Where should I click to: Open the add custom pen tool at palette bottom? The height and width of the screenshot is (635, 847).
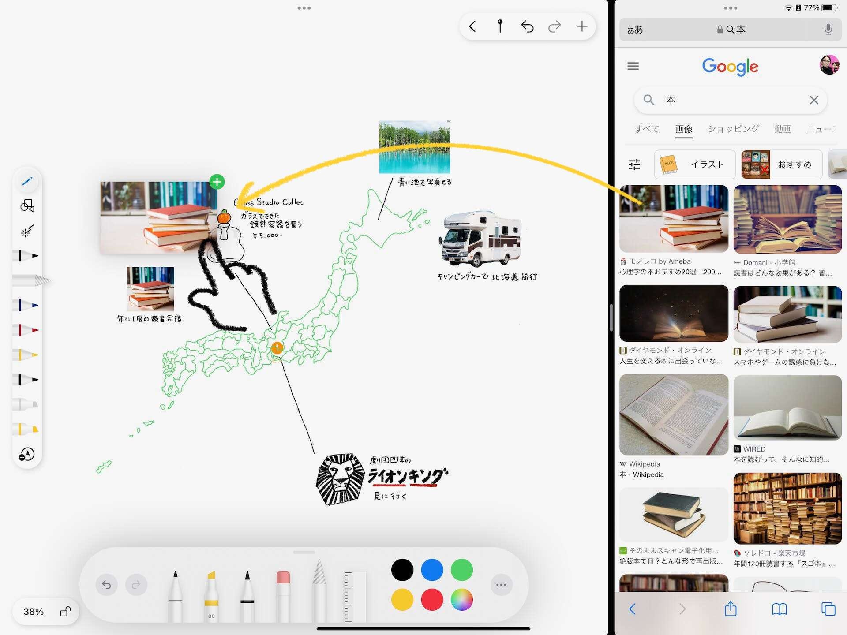coord(27,454)
